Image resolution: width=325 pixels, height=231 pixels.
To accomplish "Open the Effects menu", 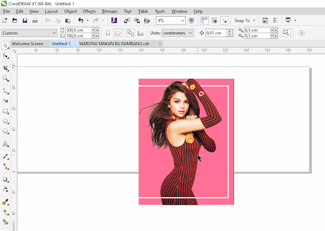I will click(89, 11).
